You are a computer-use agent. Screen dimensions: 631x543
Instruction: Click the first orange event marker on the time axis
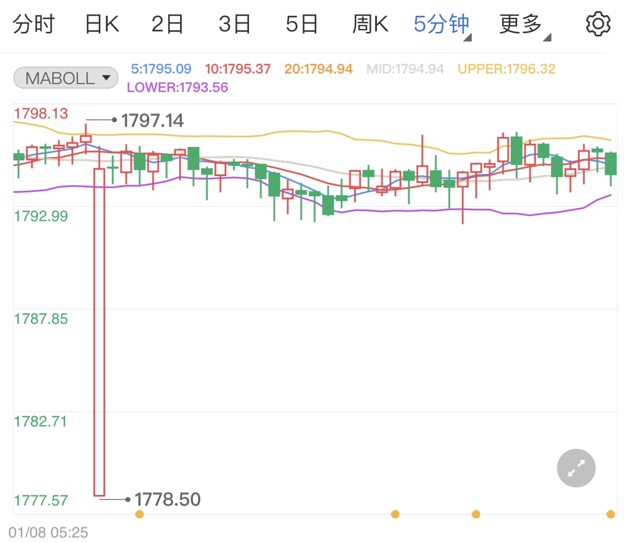click(140, 514)
